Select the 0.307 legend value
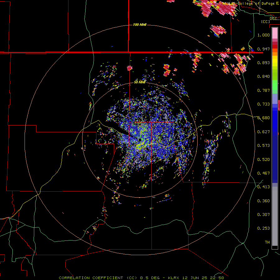The height and width of the screenshot is (280, 280). (264, 215)
